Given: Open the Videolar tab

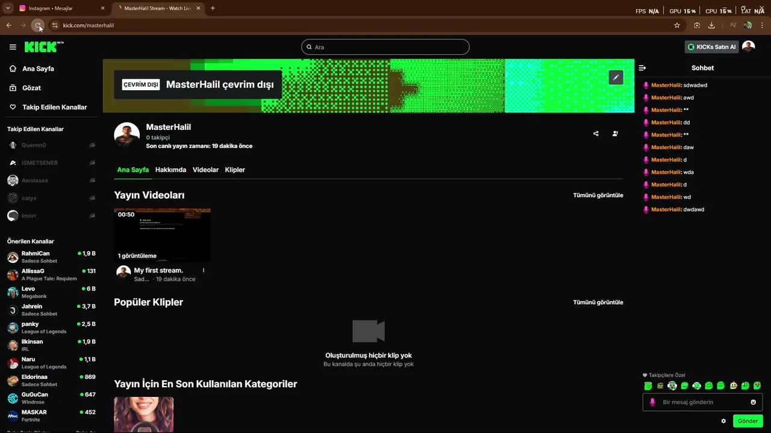Looking at the screenshot, I should [x=205, y=170].
